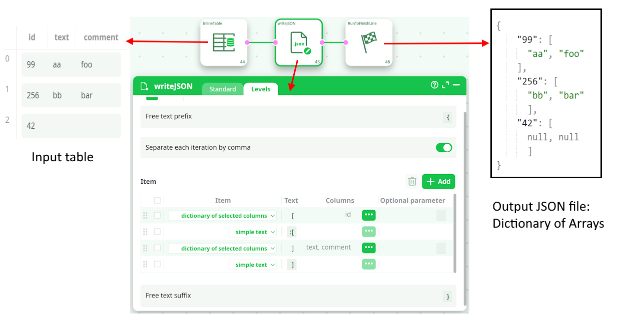The width and height of the screenshot is (620, 322).
Task: Open first 'dictionary of selected columns' dropdown
Action: pos(223,216)
